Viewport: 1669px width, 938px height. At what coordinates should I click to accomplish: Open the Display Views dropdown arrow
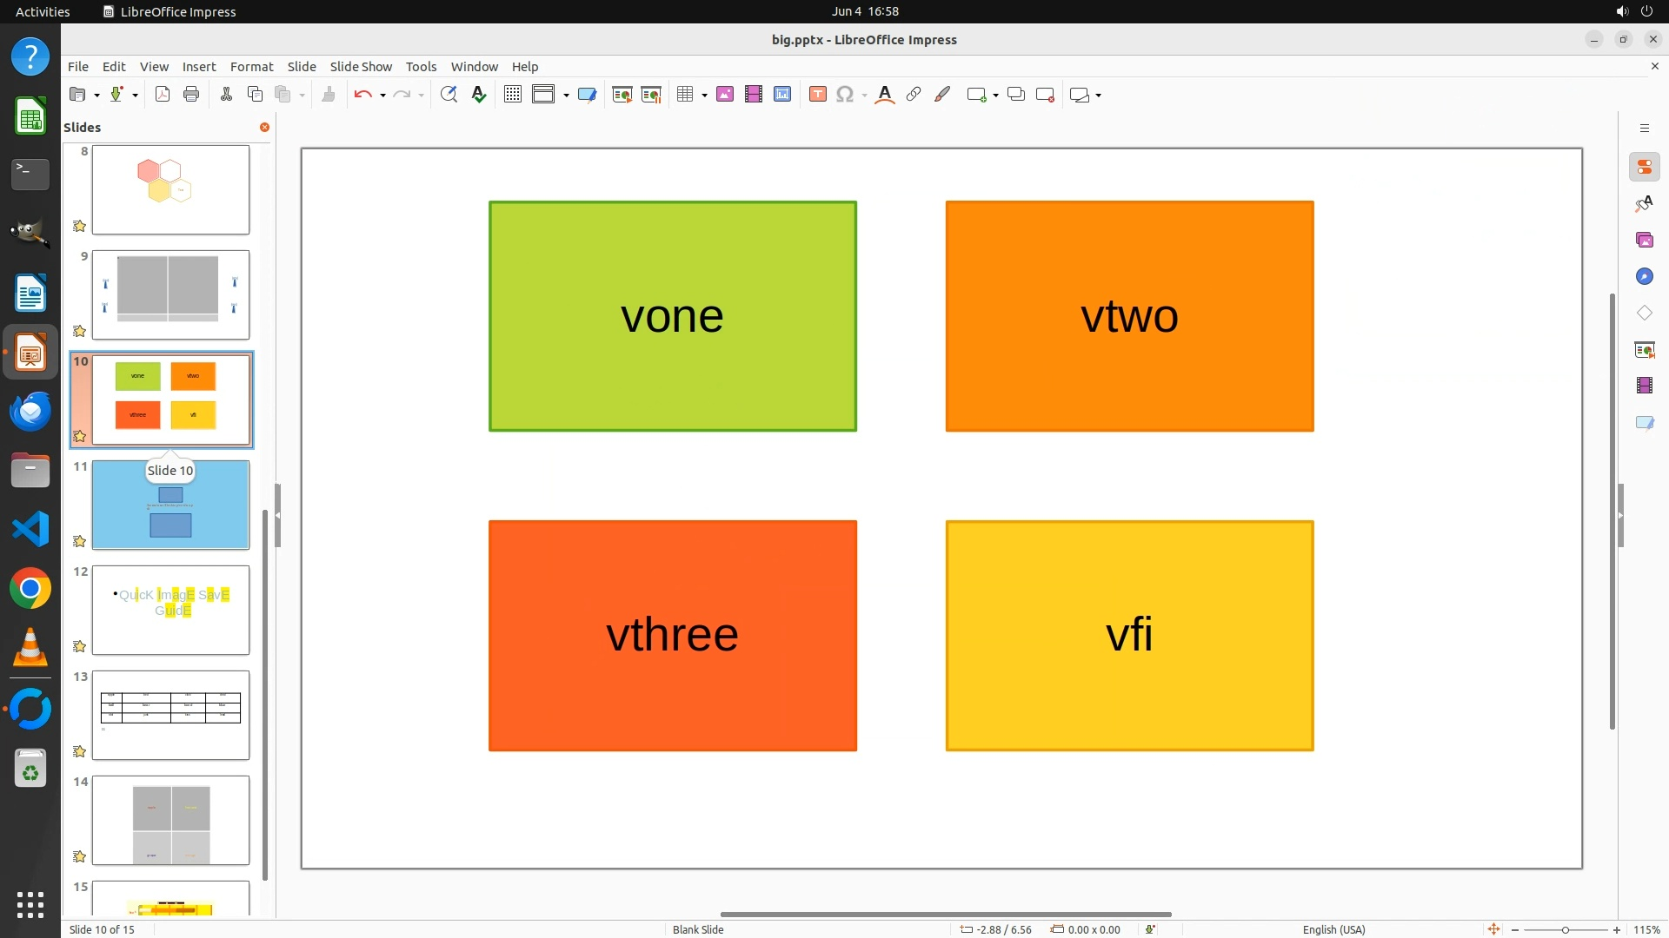pos(566,96)
